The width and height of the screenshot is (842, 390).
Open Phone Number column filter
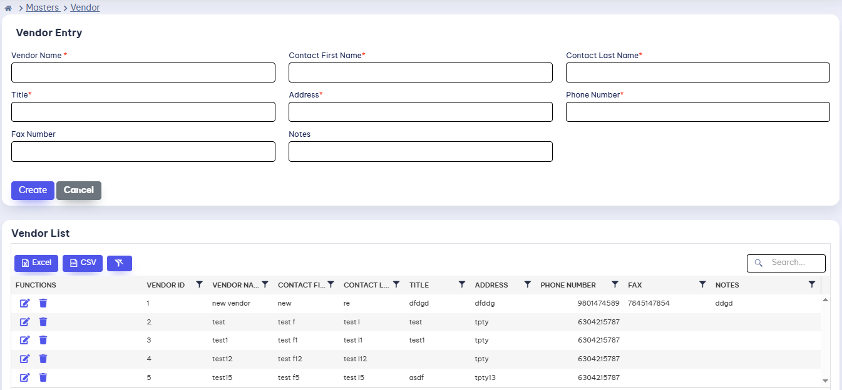(615, 284)
